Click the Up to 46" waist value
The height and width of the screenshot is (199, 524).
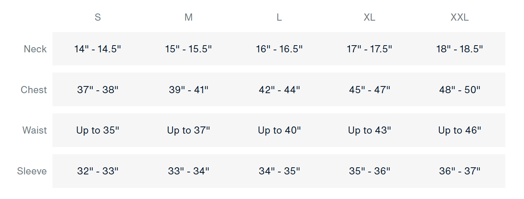460,130
